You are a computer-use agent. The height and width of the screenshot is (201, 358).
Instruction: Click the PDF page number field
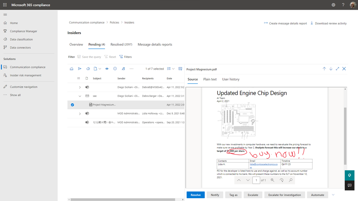(256, 180)
